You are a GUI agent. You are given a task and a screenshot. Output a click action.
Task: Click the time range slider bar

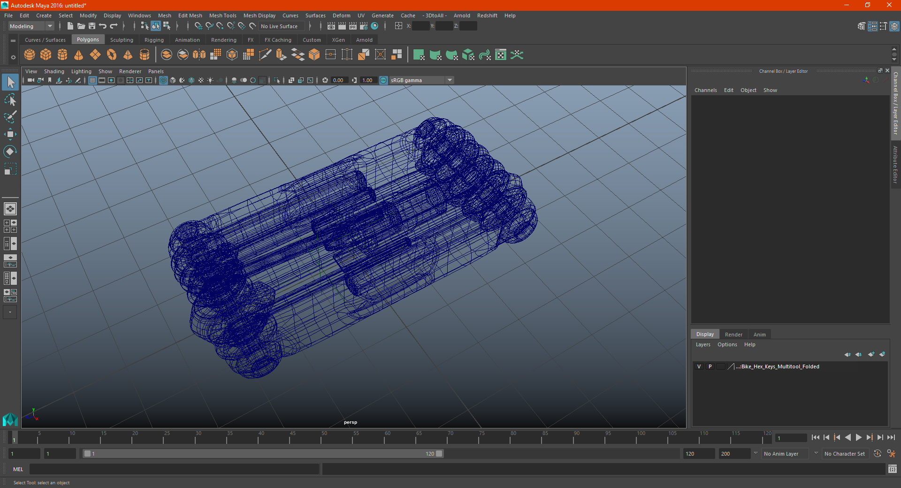tap(263, 454)
